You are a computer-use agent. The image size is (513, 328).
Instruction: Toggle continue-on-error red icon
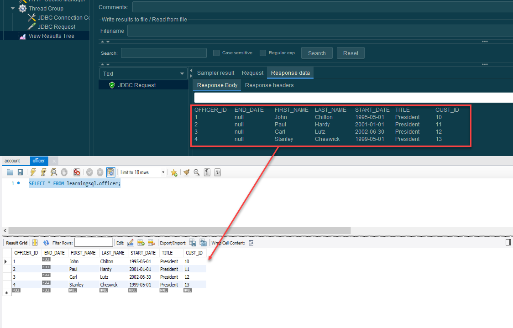(x=77, y=172)
